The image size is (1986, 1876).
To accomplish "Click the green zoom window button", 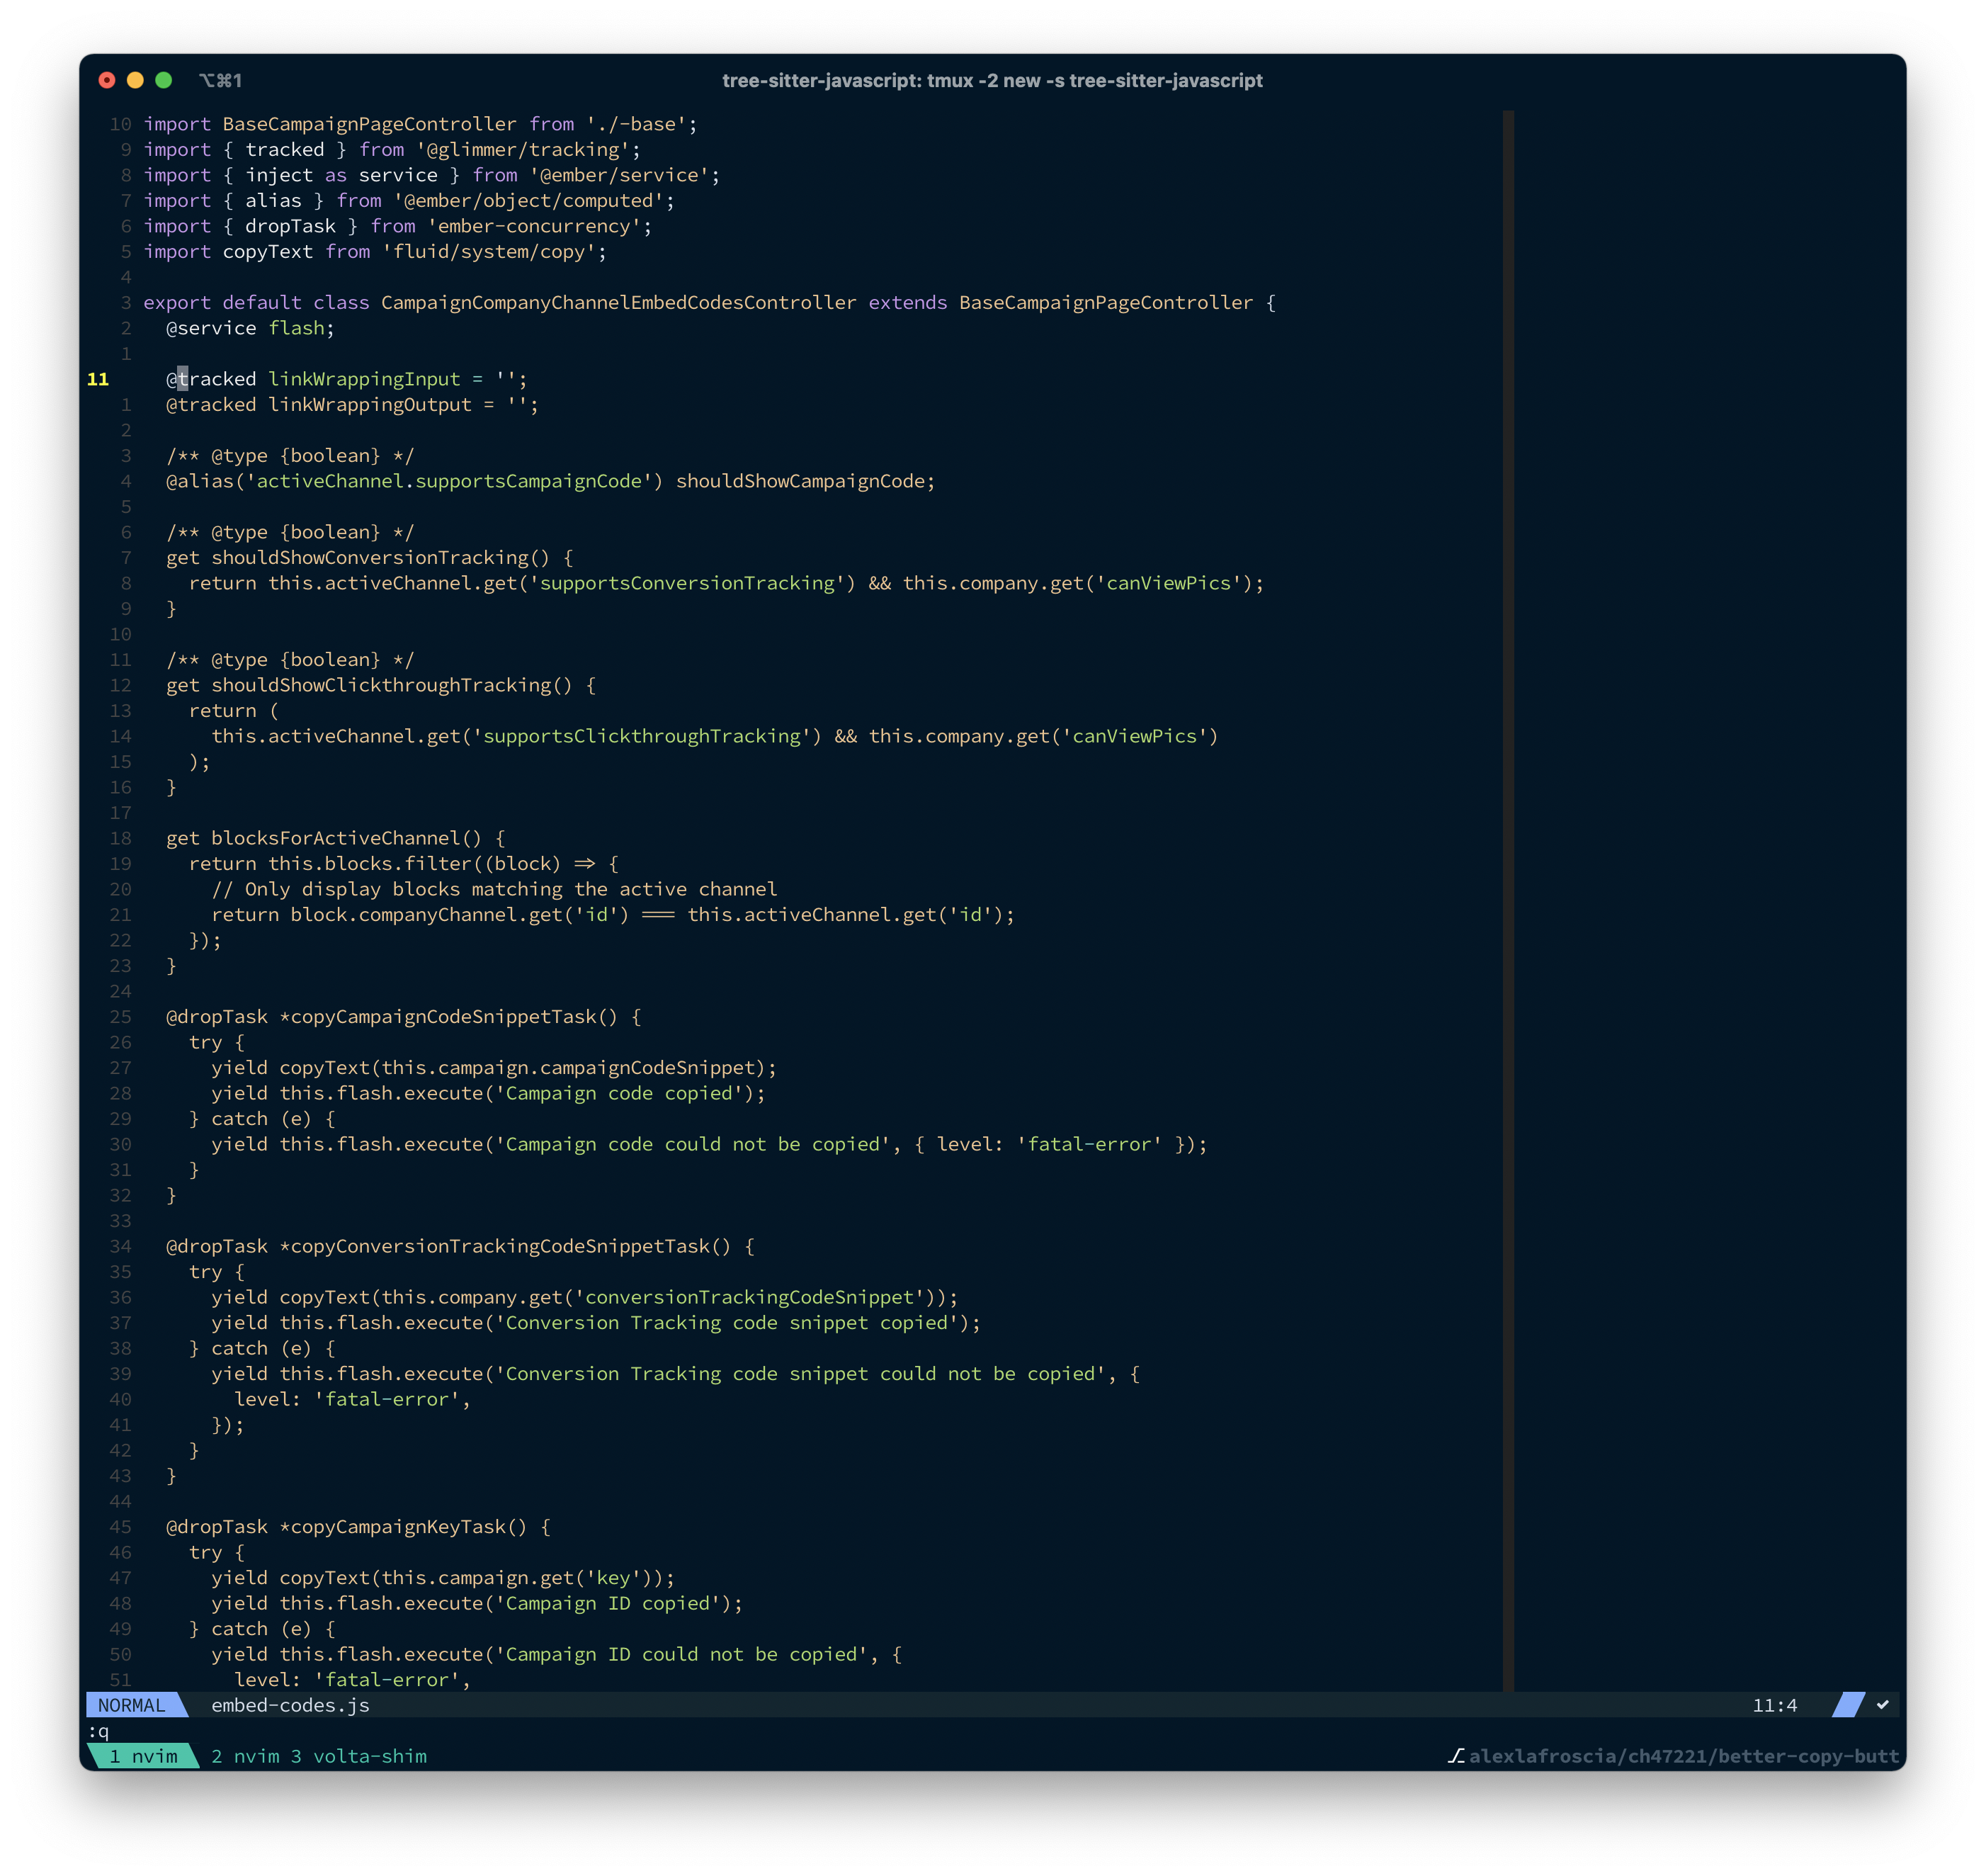I will (164, 80).
